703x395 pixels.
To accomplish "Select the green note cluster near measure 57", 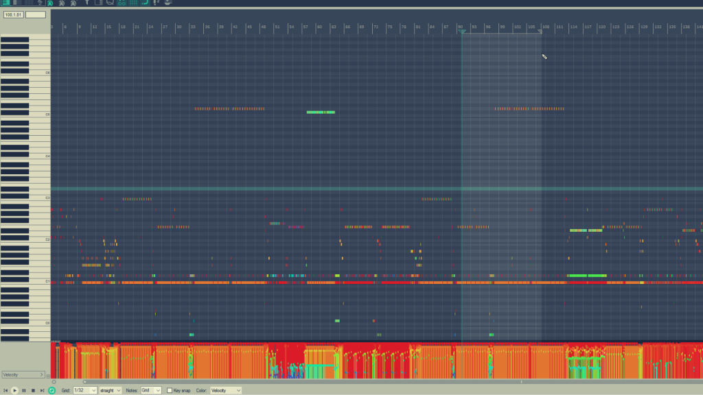I will coord(321,112).
